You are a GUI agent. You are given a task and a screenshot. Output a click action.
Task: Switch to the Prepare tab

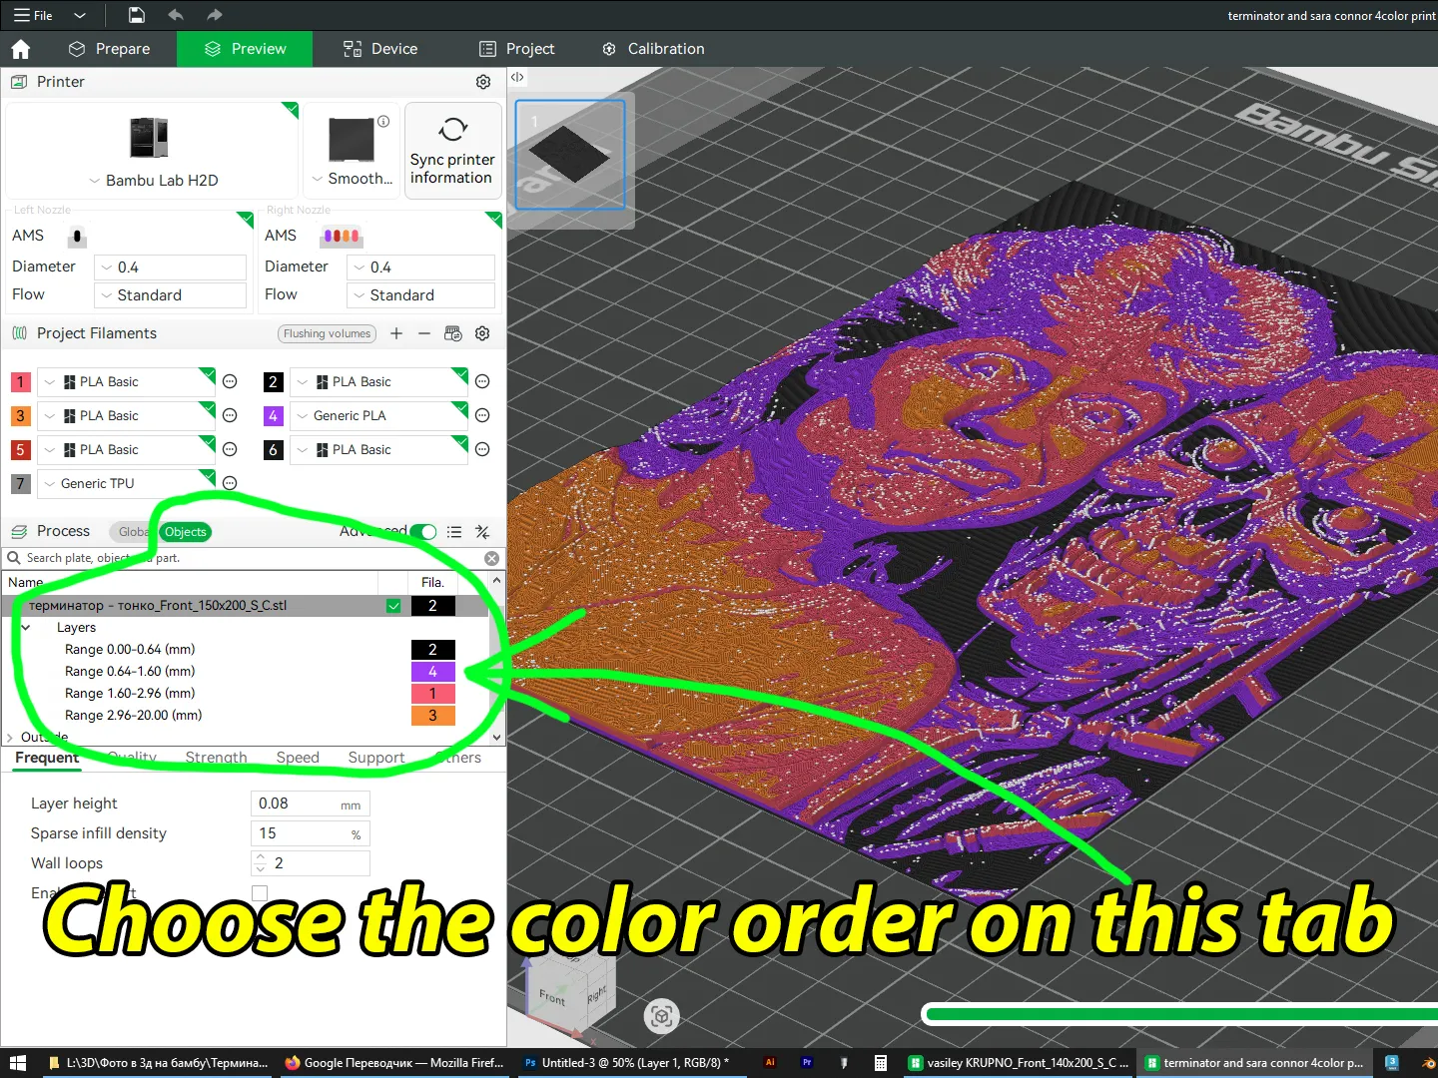[109, 49]
